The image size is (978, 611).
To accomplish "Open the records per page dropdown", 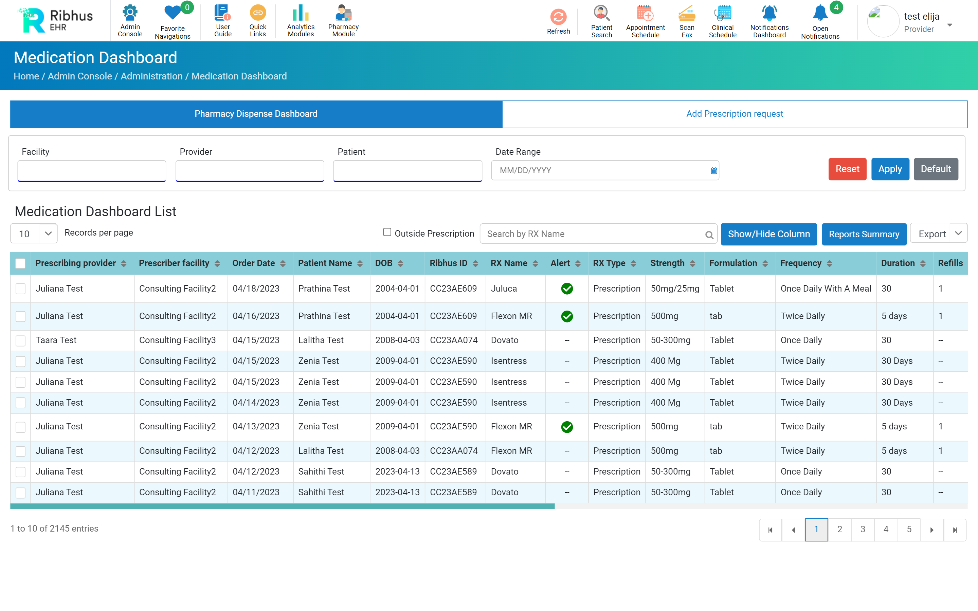I will [34, 234].
